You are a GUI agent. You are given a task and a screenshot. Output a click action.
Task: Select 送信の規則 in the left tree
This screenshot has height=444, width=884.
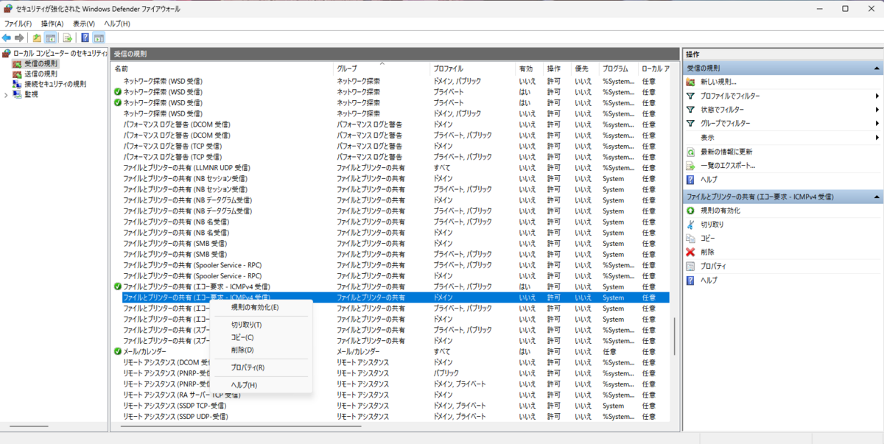[41, 74]
